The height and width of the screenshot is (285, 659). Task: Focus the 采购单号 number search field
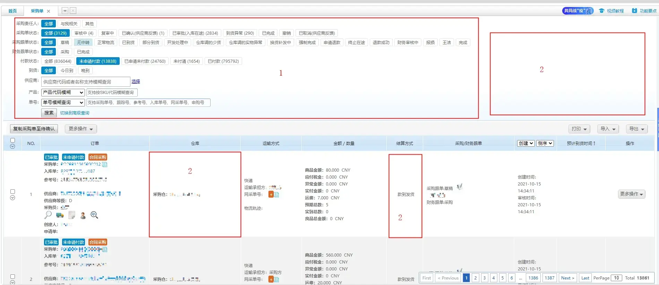pos(148,102)
